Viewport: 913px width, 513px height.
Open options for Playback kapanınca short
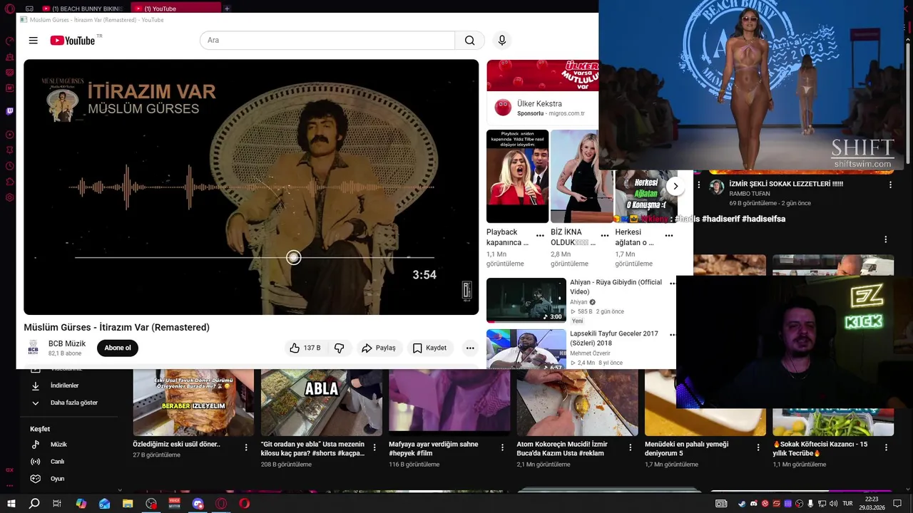[x=540, y=235]
